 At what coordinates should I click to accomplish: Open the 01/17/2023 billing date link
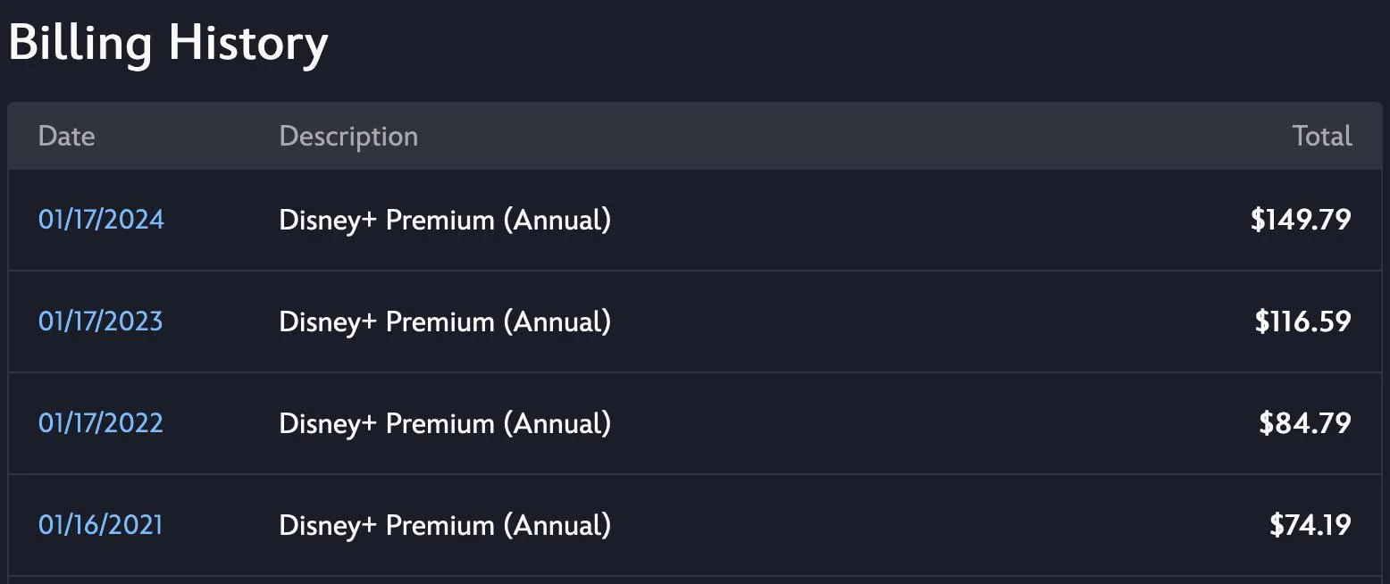(100, 321)
